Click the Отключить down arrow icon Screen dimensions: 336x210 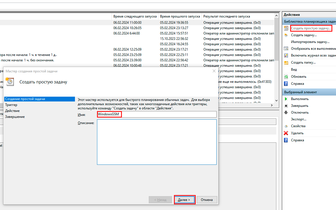point(286,112)
